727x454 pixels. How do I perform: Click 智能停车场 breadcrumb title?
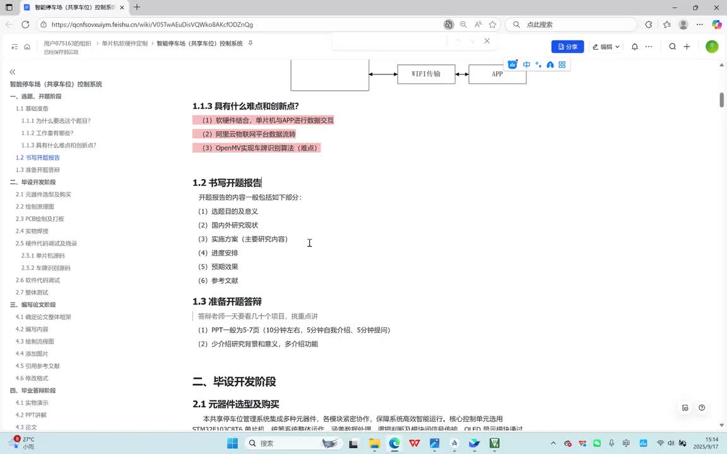pos(199,43)
